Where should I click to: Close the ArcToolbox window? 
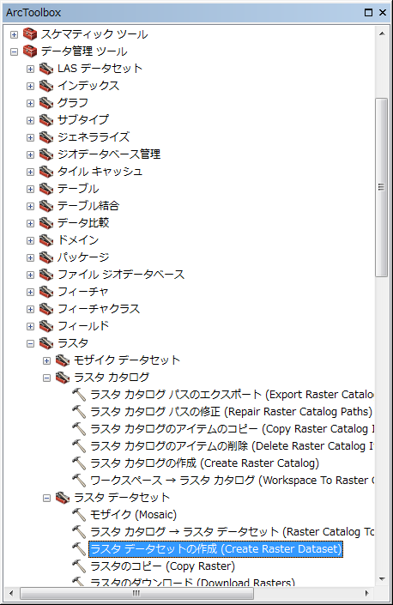click(383, 13)
